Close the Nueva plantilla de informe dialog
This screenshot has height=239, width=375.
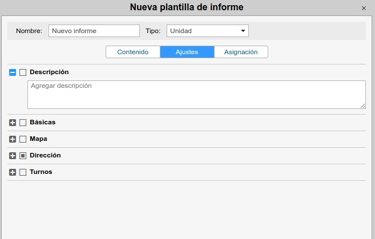click(x=364, y=9)
